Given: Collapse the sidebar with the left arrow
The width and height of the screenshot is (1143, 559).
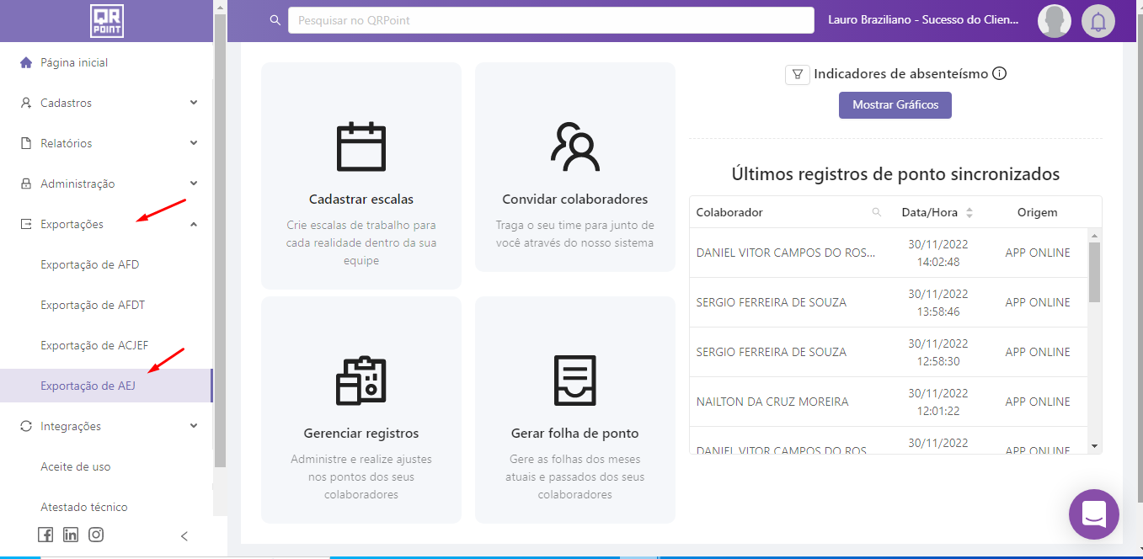Looking at the screenshot, I should click(184, 536).
